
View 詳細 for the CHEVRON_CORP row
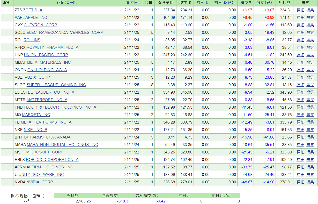pyautogui.click(x=300, y=25)
